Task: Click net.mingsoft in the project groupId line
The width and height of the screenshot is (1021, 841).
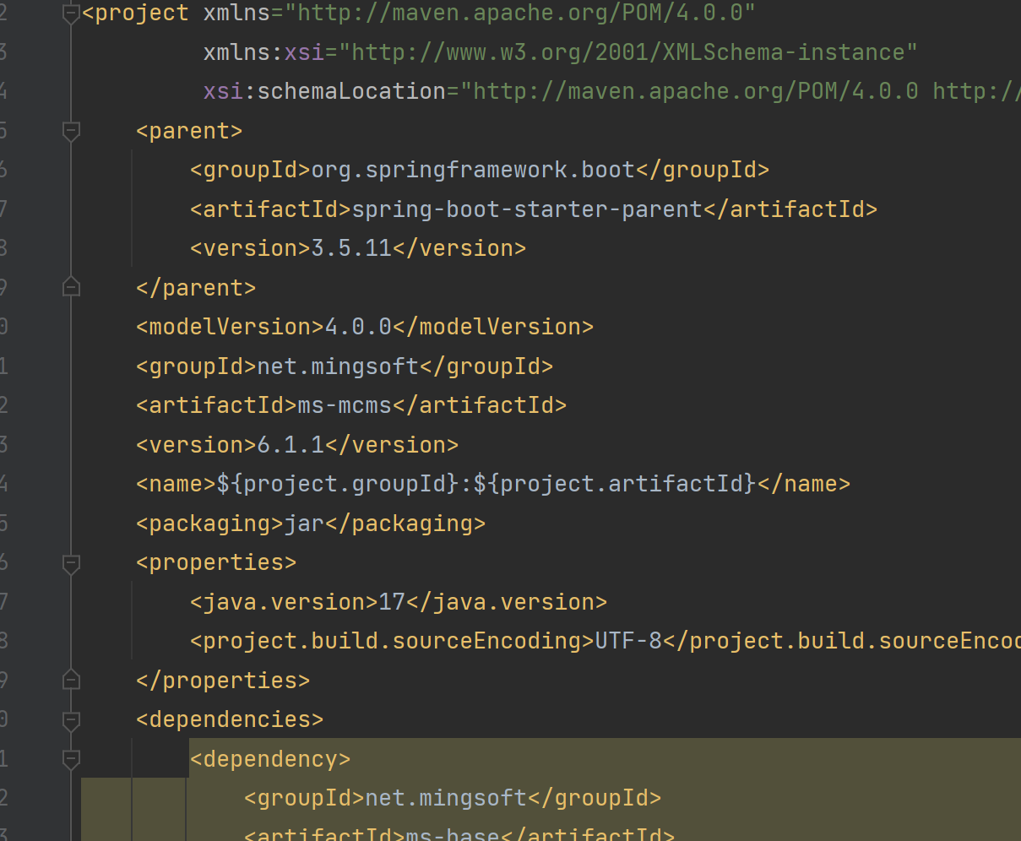Action: (339, 366)
